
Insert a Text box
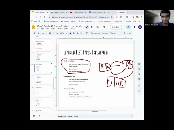(74, 33)
